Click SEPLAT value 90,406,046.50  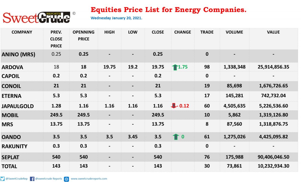click(273, 157)
